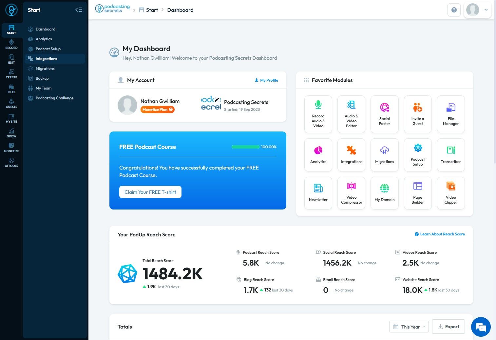Collapse the Start sidebar menu
This screenshot has width=496, height=340.
point(79,10)
